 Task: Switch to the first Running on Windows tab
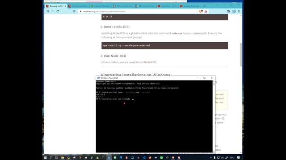tap(56, 6)
